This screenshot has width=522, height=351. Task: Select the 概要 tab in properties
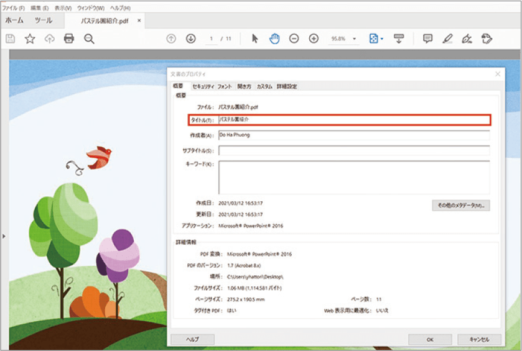178,86
